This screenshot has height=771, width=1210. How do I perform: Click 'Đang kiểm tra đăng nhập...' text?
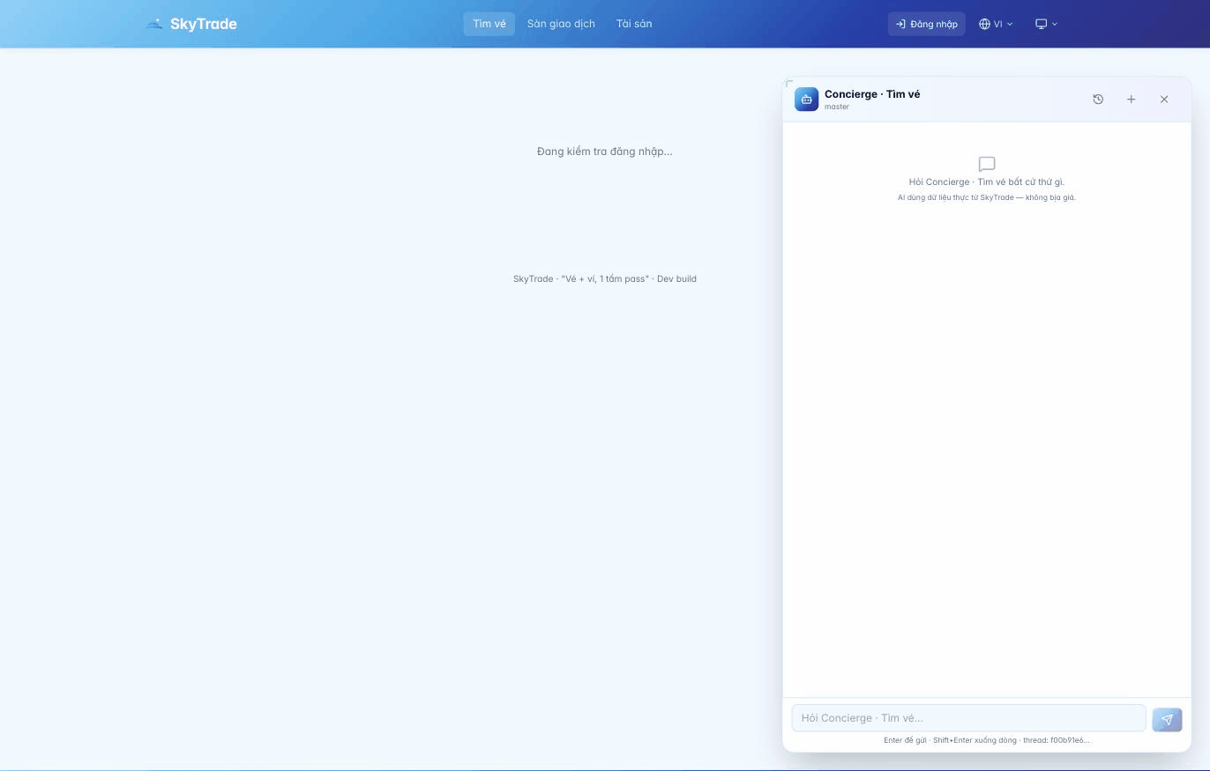605,152
